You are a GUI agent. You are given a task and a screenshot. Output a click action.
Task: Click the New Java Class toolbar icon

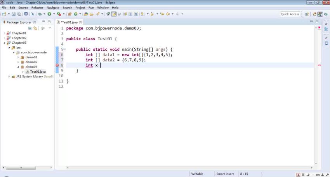pos(75,14)
